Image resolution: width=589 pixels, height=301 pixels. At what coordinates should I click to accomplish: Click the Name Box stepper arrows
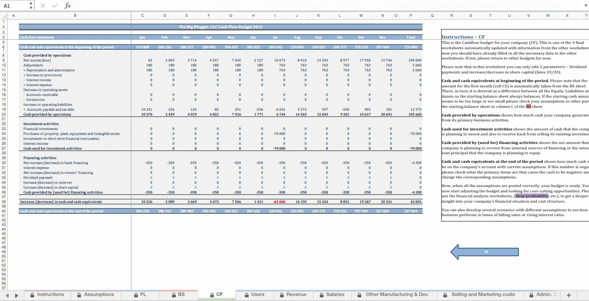(31, 6)
